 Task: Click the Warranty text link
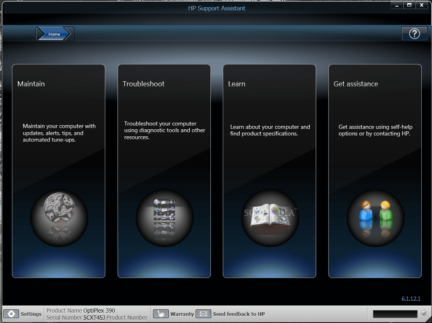[x=182, y=314]
